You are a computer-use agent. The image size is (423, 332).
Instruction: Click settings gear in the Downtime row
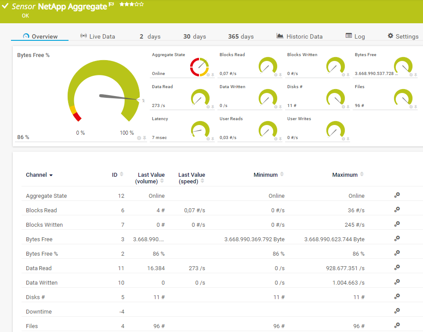point(397,311)
